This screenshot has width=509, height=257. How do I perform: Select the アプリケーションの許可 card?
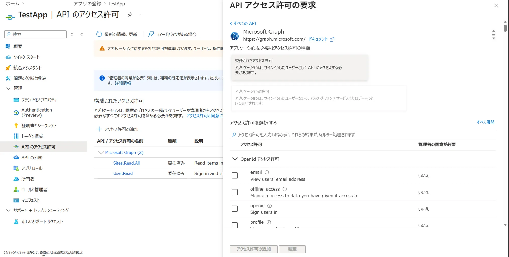[319, 98]
